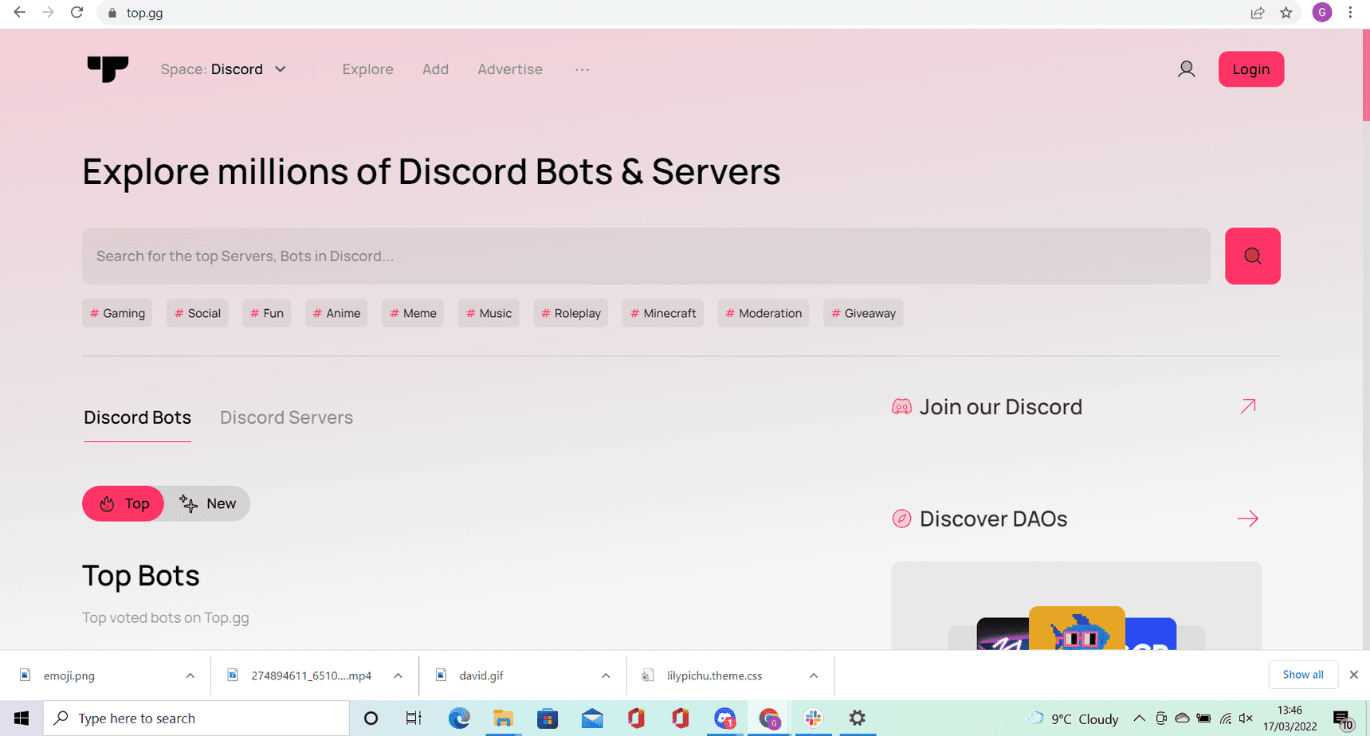Filter by the Social tag
Image resolution: width=1370 pixels, height=736 pixels.
coord(198,313)
